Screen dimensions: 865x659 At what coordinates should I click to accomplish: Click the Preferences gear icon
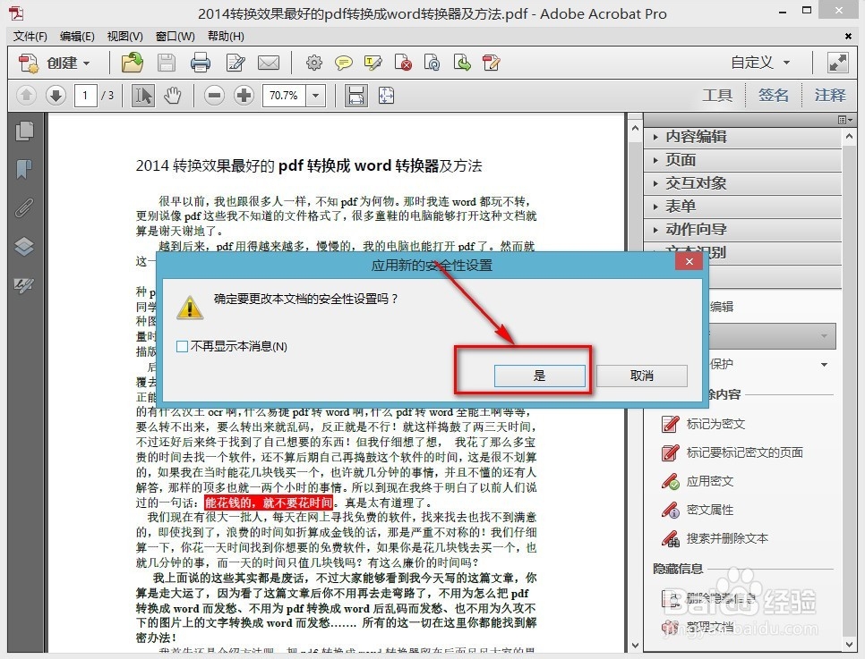point(314,63)
